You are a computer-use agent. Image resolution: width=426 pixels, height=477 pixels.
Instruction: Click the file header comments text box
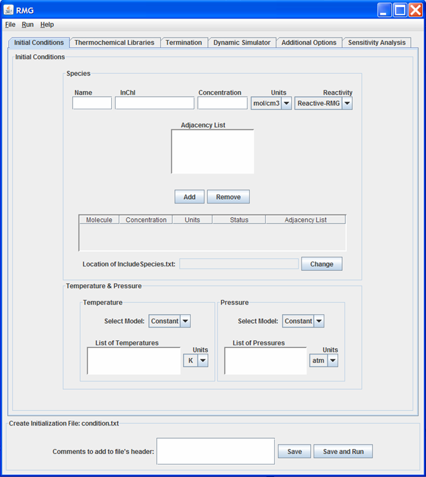pyautogui.click(x=216, y=451)
